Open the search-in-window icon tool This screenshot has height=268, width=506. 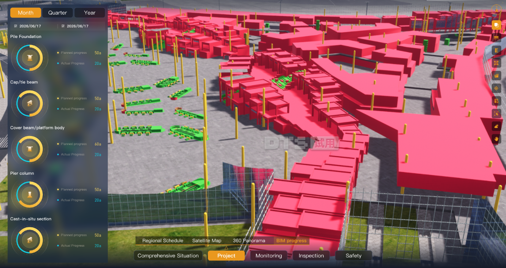496,101
